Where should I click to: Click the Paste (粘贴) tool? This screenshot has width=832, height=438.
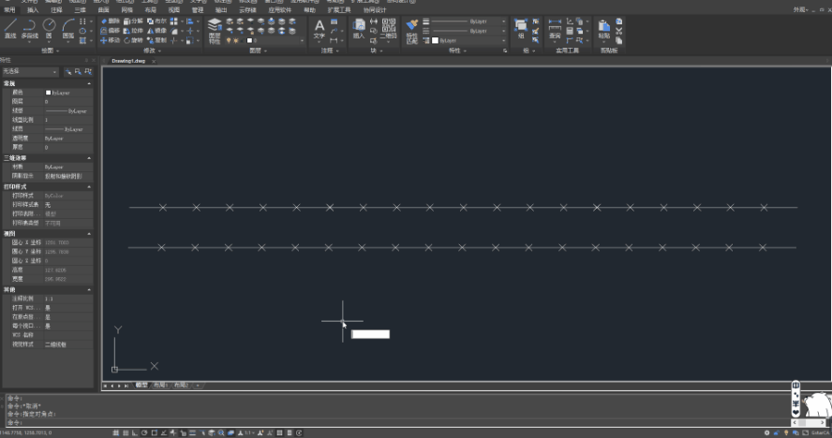coord(603,29)
